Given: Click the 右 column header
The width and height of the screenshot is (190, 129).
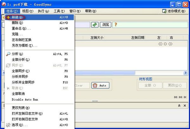Looking at the screenshot, I should coord(171,38).
